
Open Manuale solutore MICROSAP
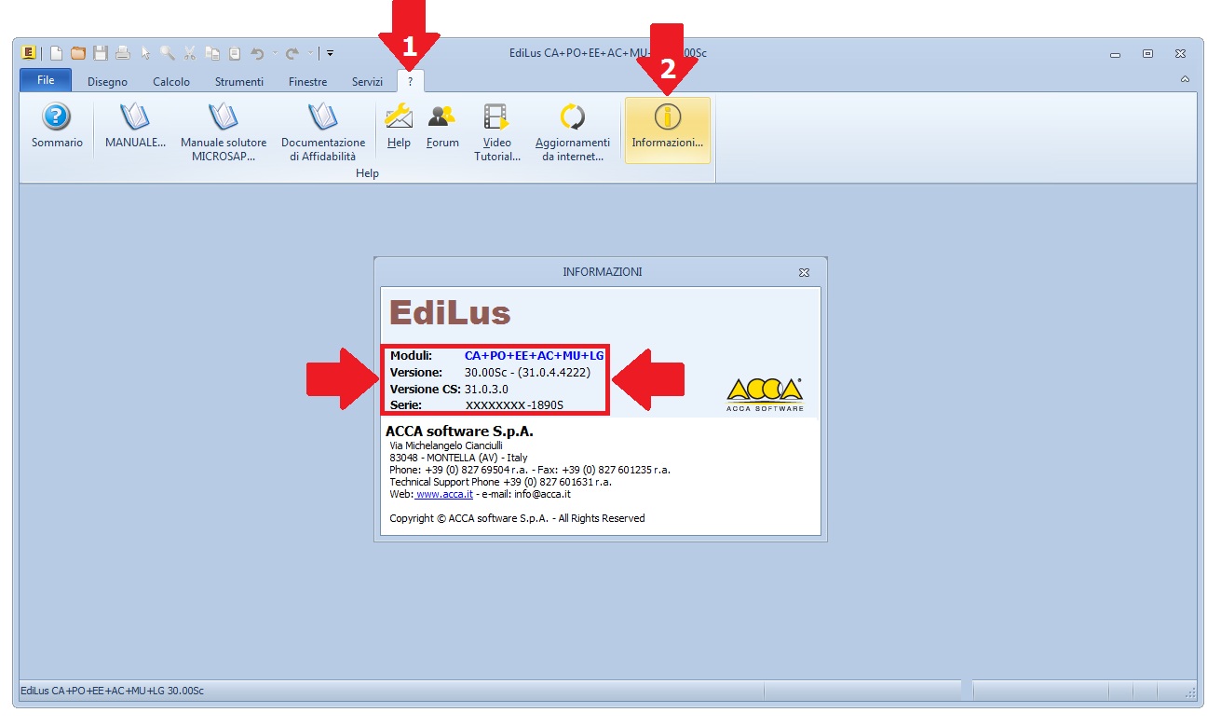[x=224, y=128]
